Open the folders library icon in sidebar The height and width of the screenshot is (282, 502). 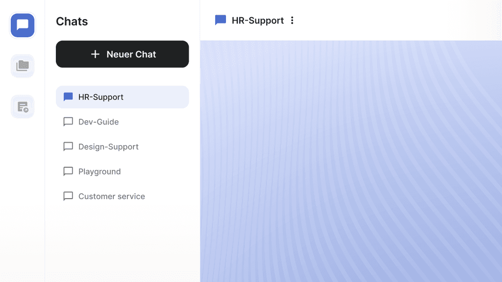point(23,66)
